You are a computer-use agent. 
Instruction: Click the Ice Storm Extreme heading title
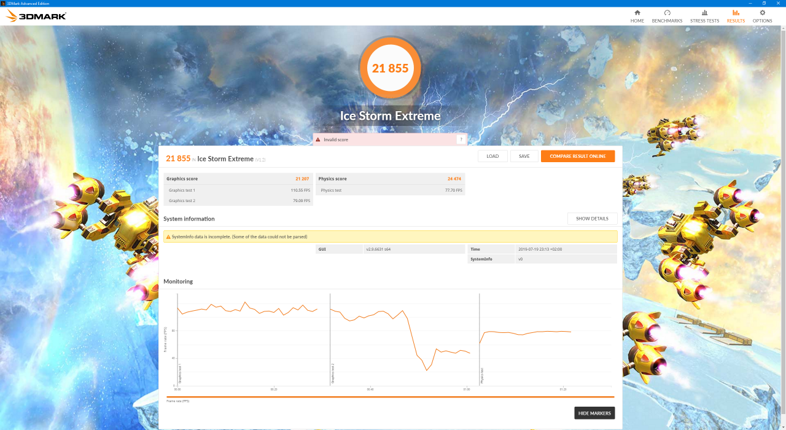[390, 116]
